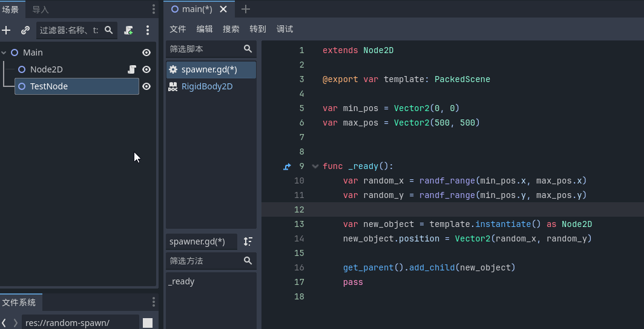
Task: Click the node filter input field
Action: (x=68, y=30)
